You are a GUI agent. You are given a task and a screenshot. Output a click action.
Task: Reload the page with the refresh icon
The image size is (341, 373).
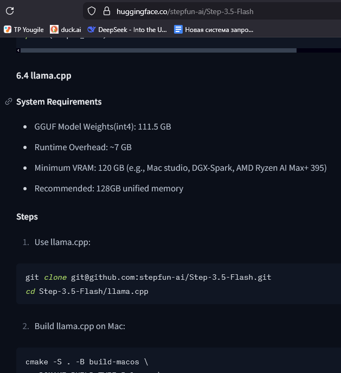pos(10,11)
